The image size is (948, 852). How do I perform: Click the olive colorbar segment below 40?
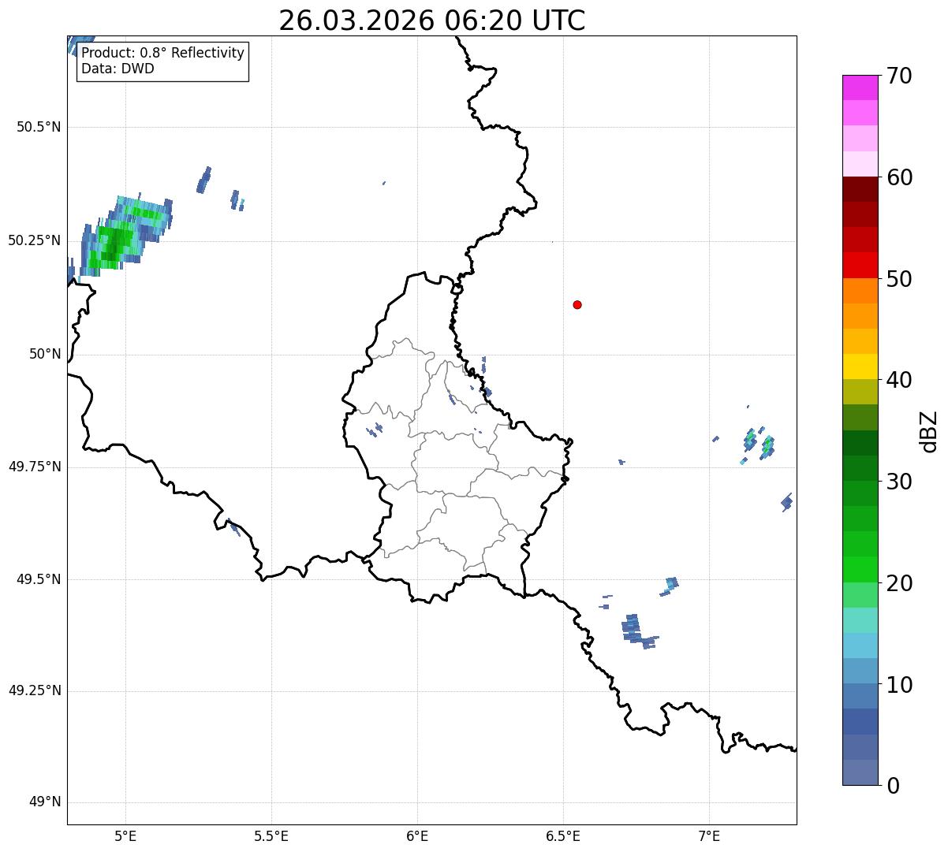tap(860, 392)
